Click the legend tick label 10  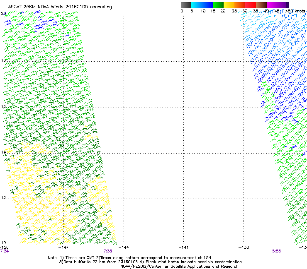[203, 11]
